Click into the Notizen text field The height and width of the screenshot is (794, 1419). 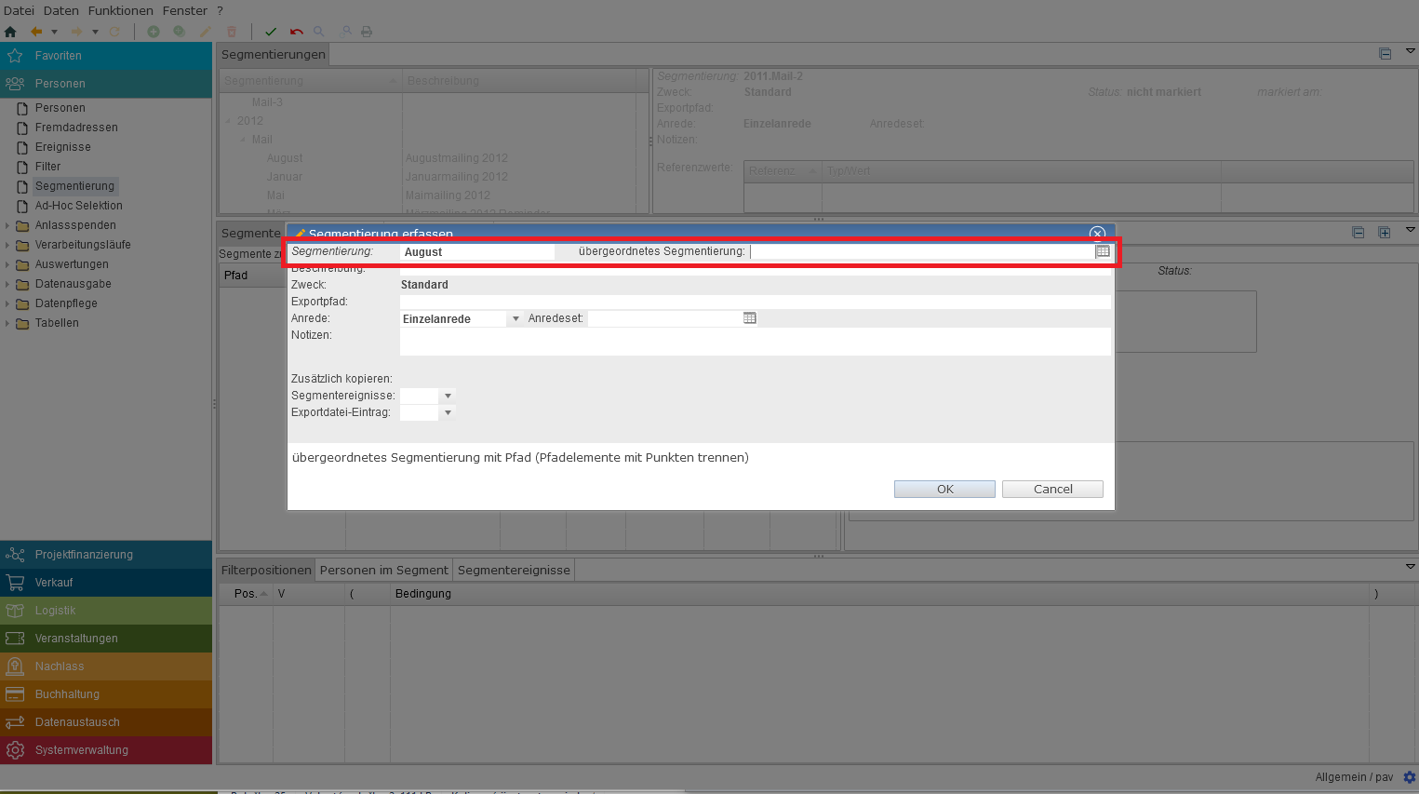[754, 342]
